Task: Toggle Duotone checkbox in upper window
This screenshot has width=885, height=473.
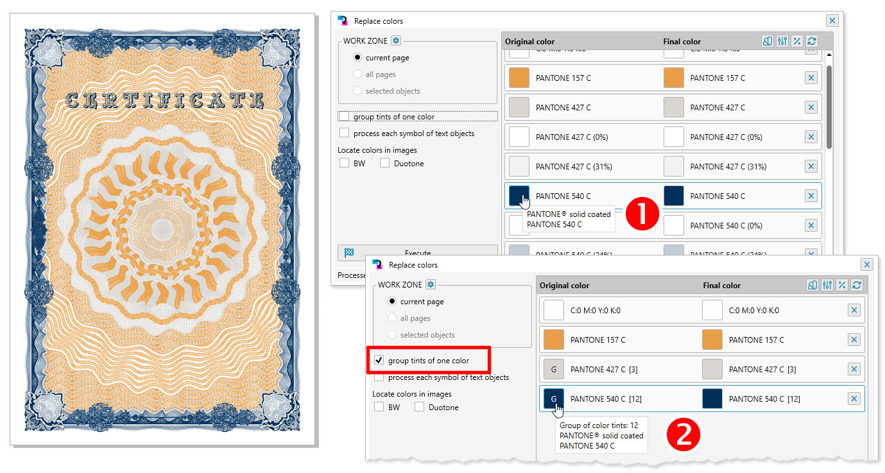Action: coord(384,163)
